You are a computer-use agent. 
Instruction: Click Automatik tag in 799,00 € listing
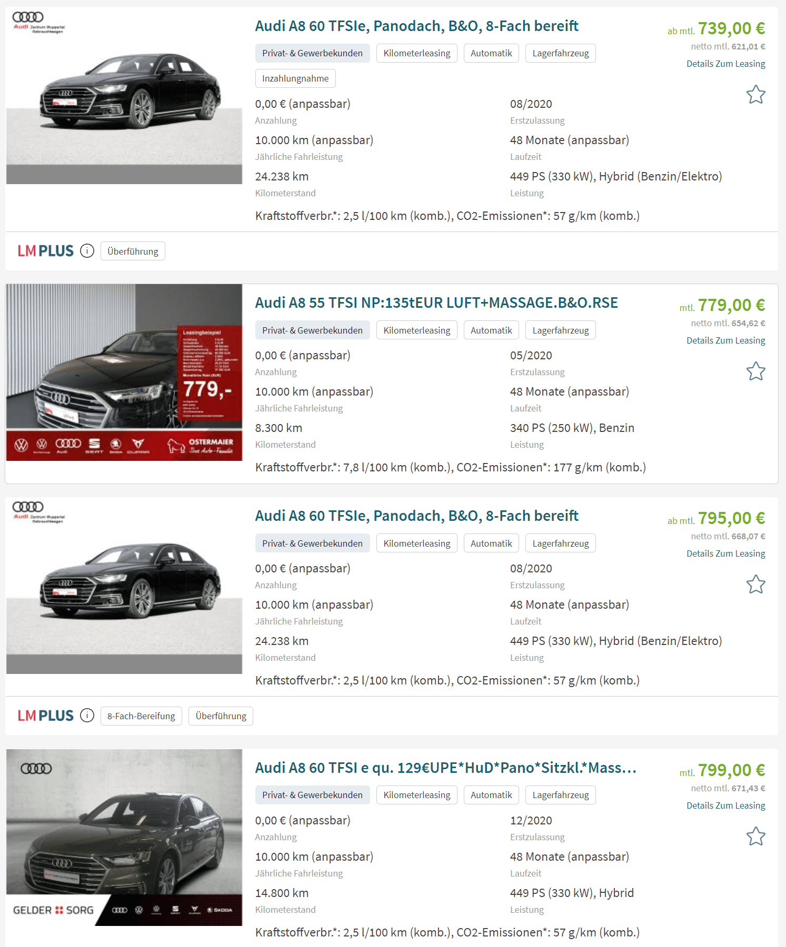tap(491, 795)
